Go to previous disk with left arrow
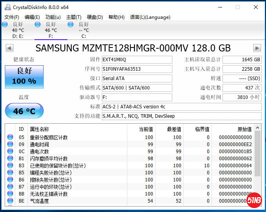Screen dimensions: 266x212 click(x=9, y=48)
